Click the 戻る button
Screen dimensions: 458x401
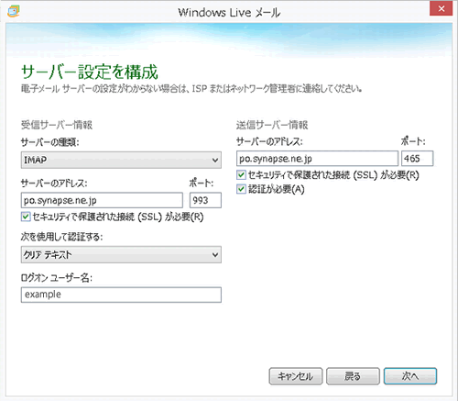(353, 376)
